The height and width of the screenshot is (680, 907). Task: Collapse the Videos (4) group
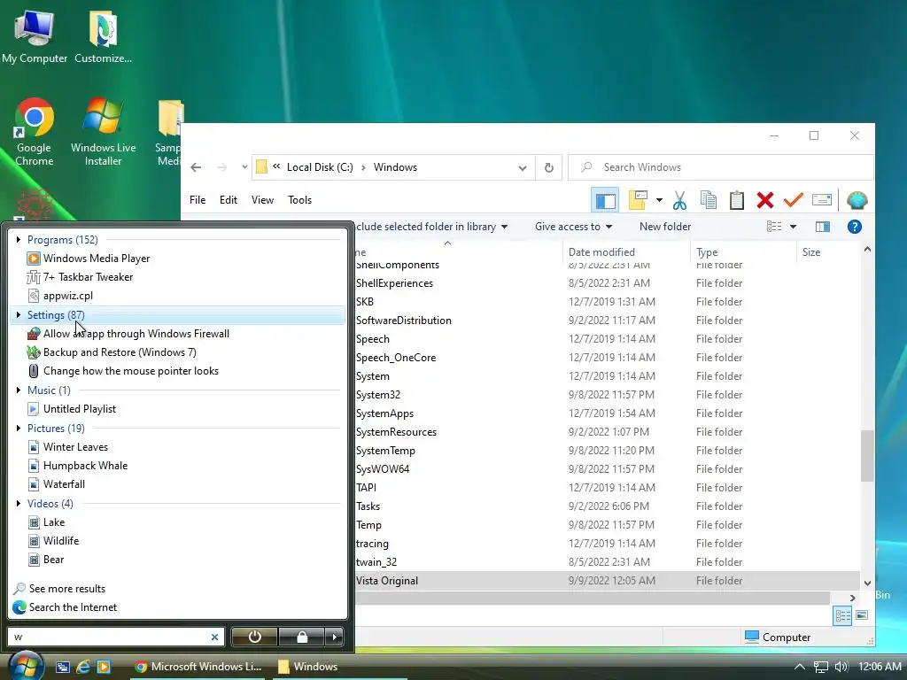click(x=19, y=504)
